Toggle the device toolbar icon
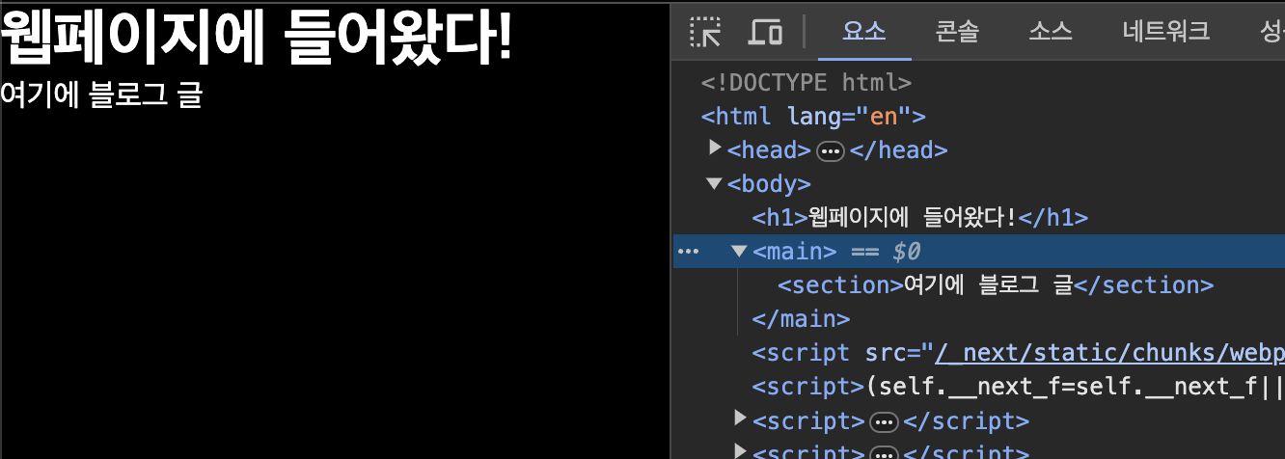Viewport: 1285px width, 459px height. pos(765,32)
